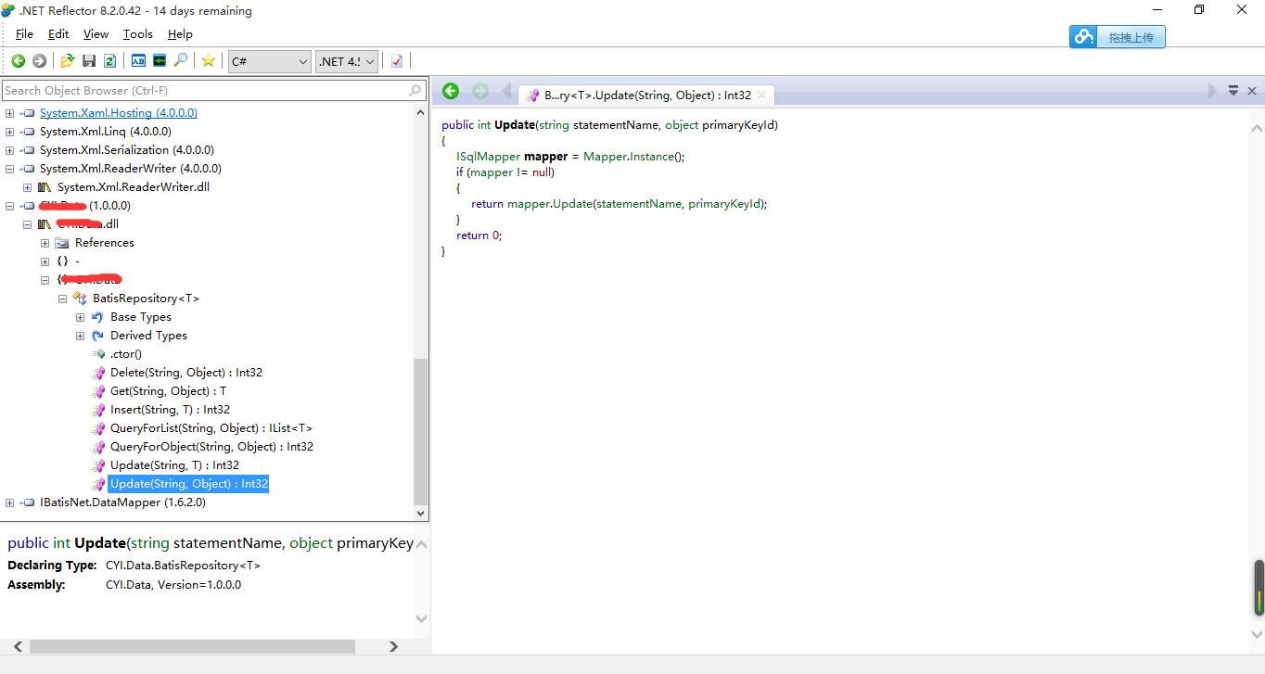
Task: Click the System.Xml.ReaderWriter.dll module icon
Action: (45, 187)
